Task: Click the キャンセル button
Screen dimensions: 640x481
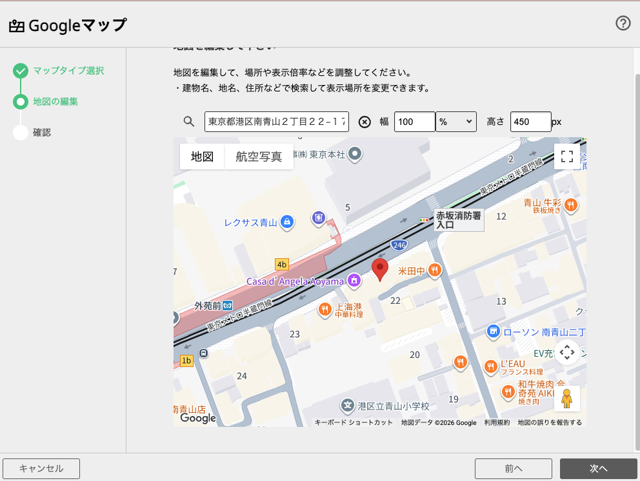Action: [41, 468]
